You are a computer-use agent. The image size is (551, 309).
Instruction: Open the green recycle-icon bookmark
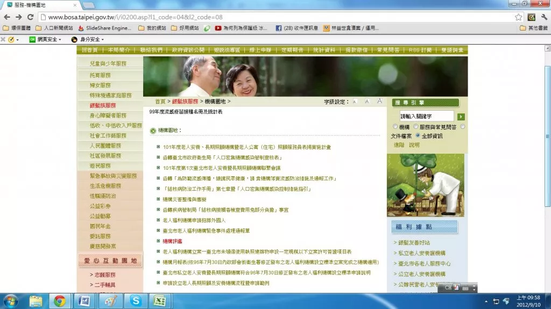[x=207, y=28]
